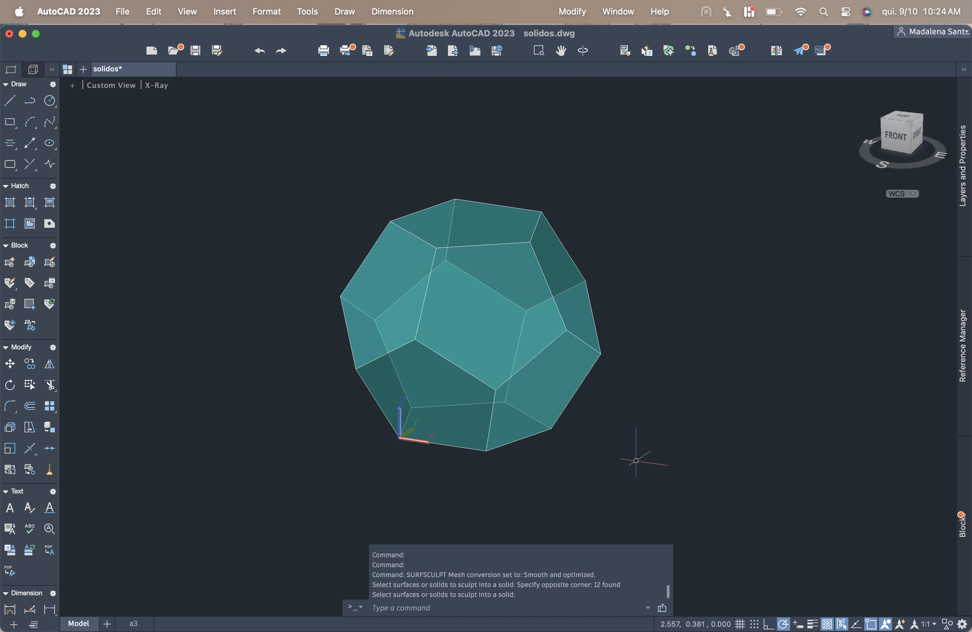
Task: Click the FRONT face of ViewCube
Action: coord(895,136)
